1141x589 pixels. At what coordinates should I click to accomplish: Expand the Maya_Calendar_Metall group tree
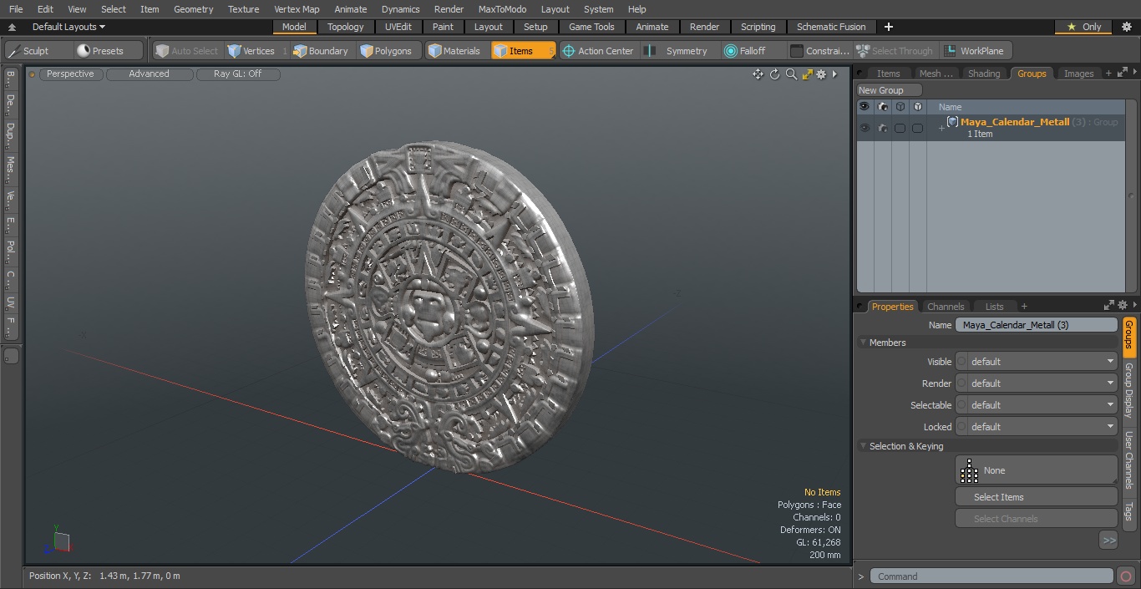(x=941, y=129)
